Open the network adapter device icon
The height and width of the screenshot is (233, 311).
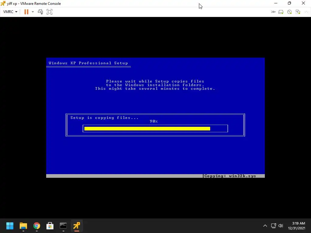point(298,12)
